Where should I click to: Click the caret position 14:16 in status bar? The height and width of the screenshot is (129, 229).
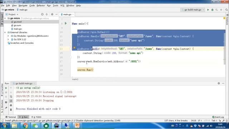193,120
